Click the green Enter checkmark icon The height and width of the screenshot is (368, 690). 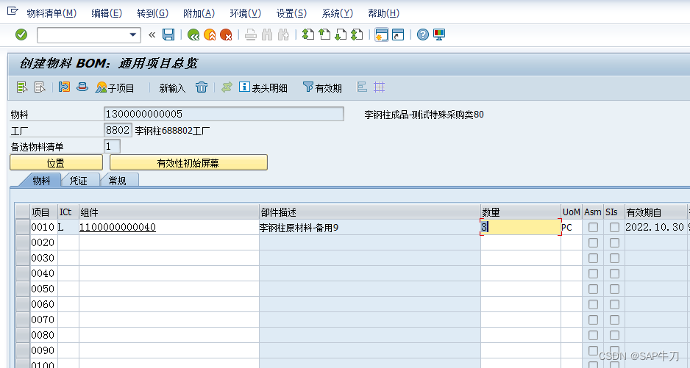(x=21, y=35)
